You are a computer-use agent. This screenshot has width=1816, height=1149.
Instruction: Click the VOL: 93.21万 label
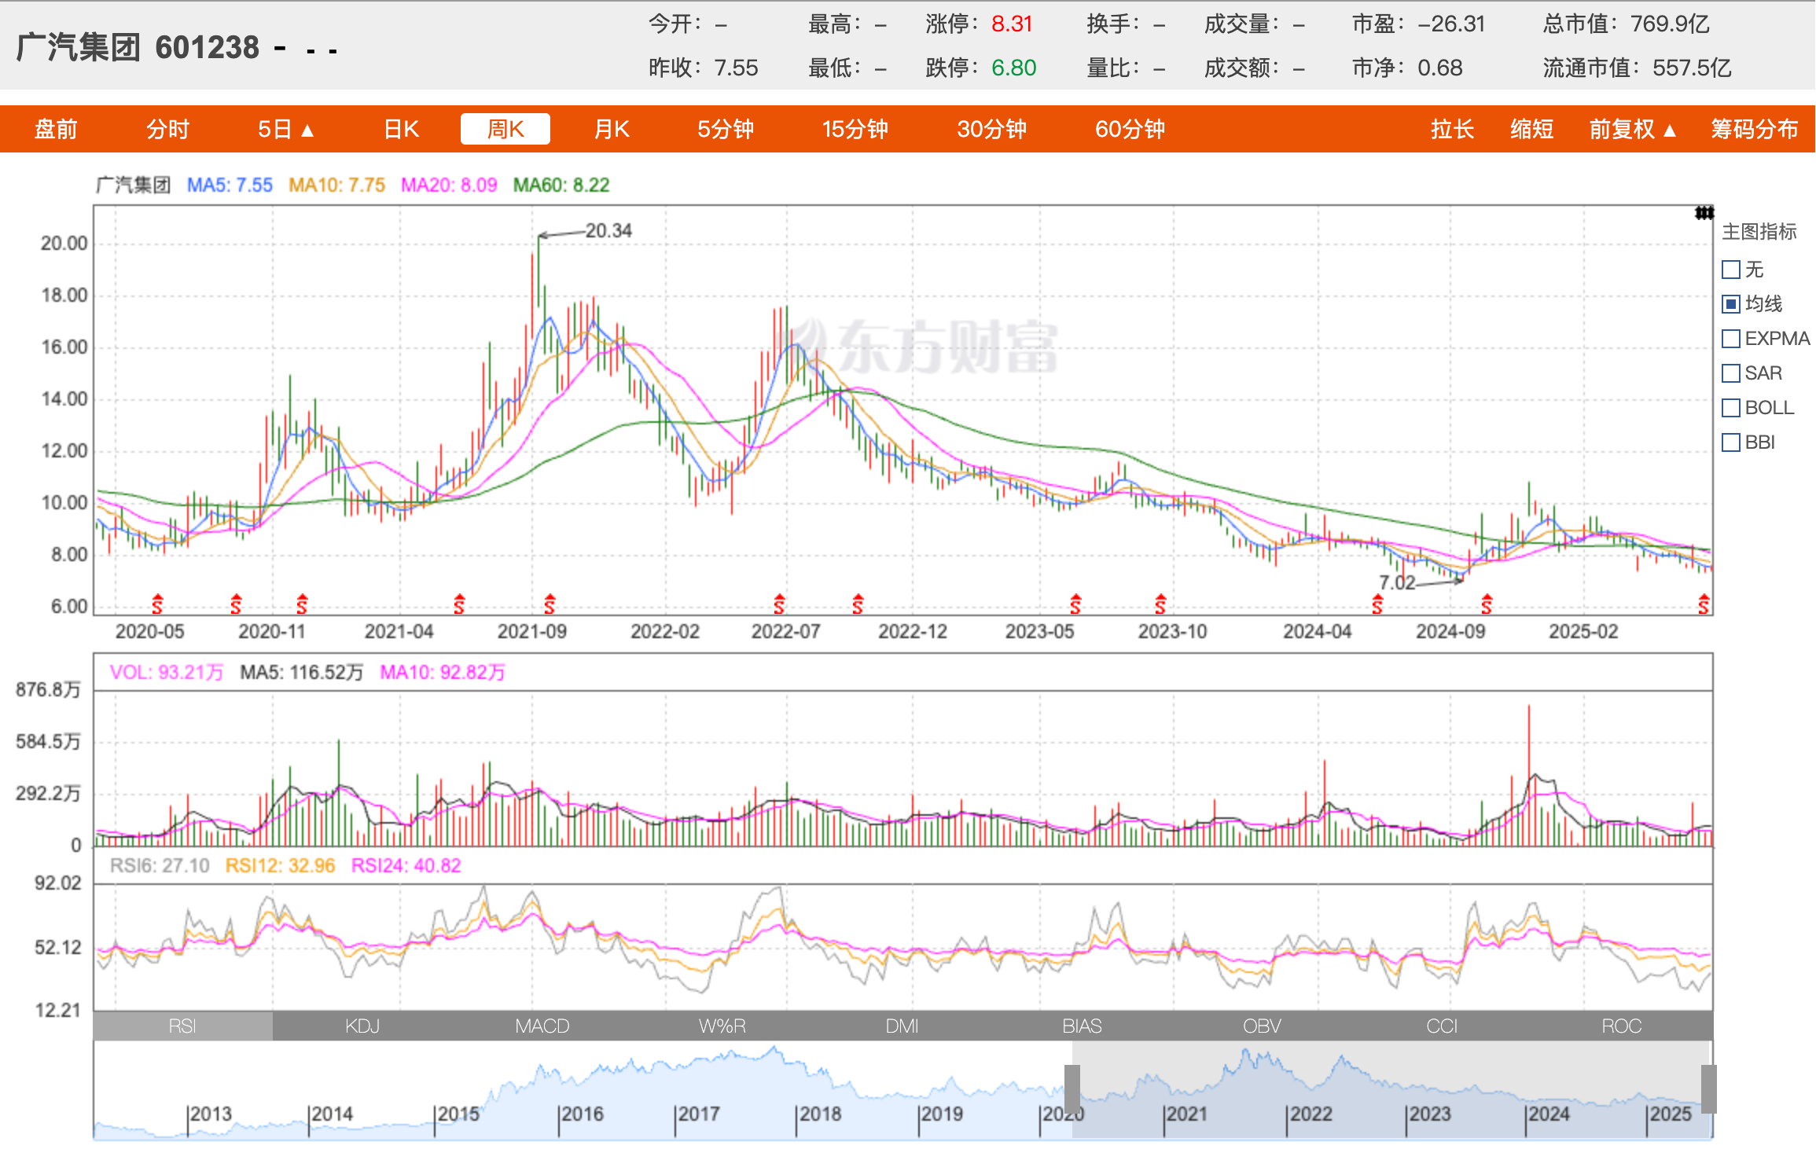pyautogui.click(x=167, y=672)
